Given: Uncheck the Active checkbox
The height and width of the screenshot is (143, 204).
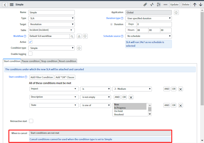Looking at the screenshot, I should point(30,42).
